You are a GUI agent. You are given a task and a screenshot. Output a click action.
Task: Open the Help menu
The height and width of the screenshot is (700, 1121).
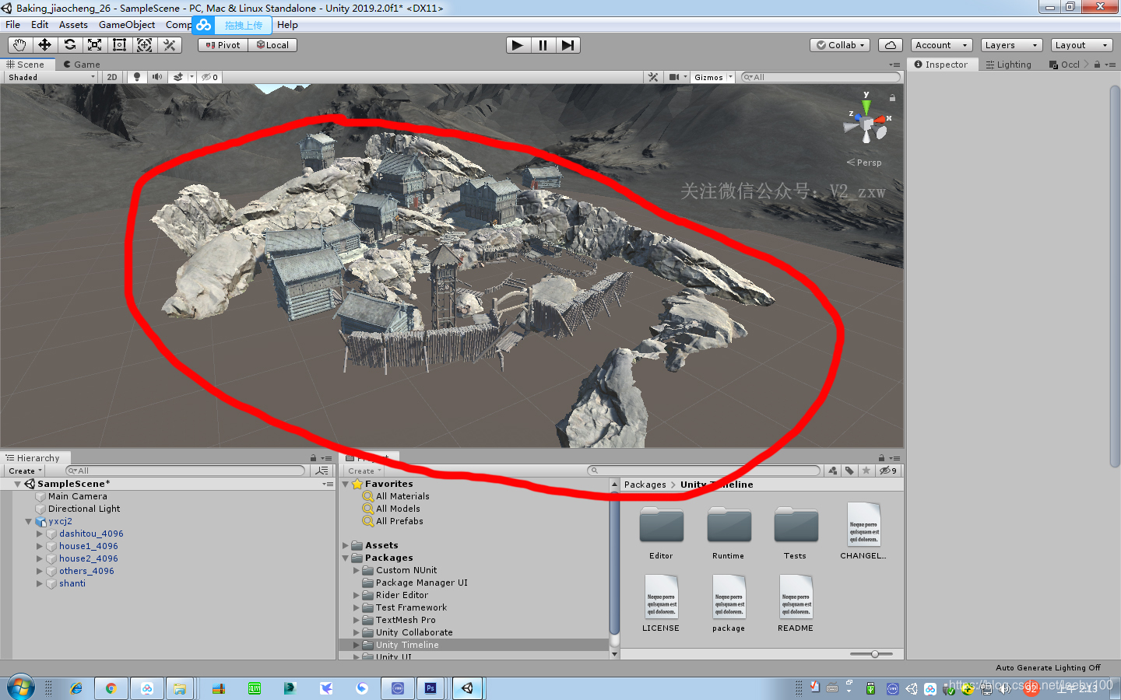point(287,25)
